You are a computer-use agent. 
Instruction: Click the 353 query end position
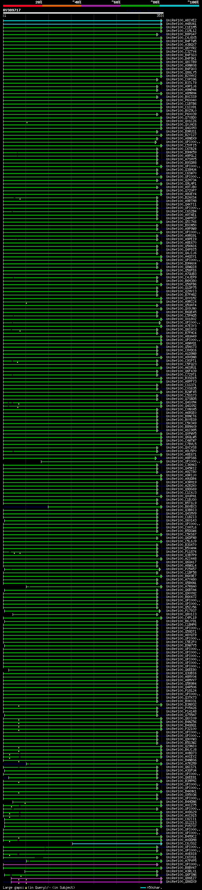point(159,15)
